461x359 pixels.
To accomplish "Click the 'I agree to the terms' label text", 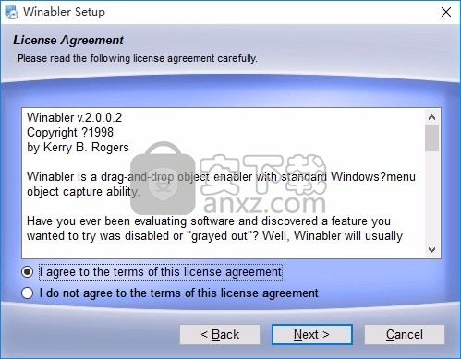I will (x=161, y=272).
